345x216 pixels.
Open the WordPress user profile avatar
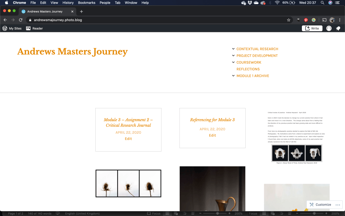pyautogui.click(x=329, y=28)
